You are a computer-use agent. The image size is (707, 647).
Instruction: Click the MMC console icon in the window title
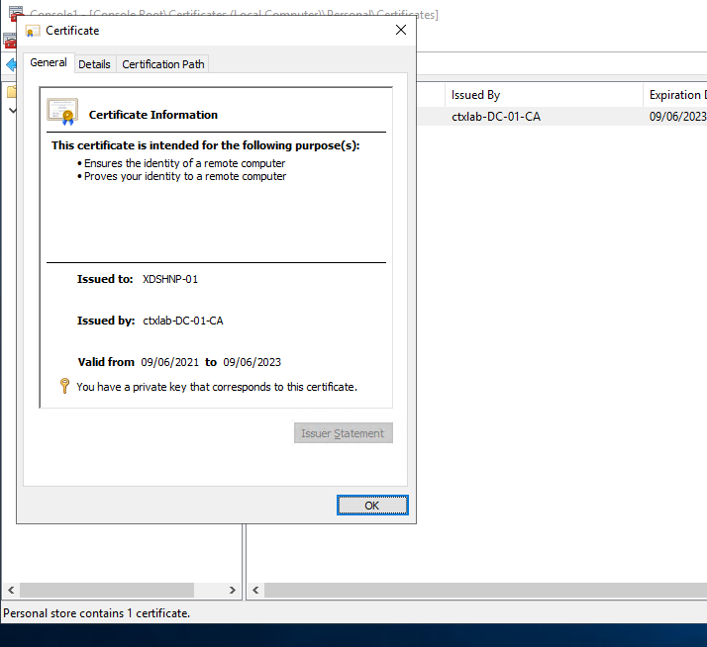coord(15,12)
